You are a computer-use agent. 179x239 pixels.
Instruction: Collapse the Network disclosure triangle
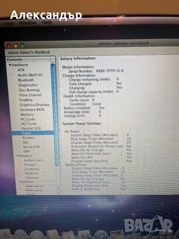tap(17, 156)
